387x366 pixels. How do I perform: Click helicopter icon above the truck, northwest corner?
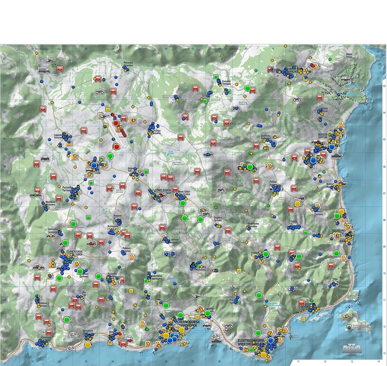point(50,60)
